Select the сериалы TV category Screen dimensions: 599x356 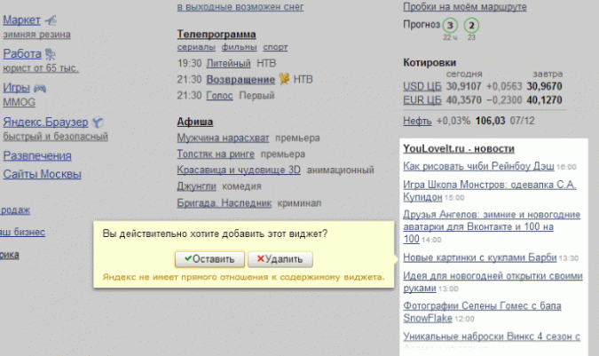coord(196,47)
